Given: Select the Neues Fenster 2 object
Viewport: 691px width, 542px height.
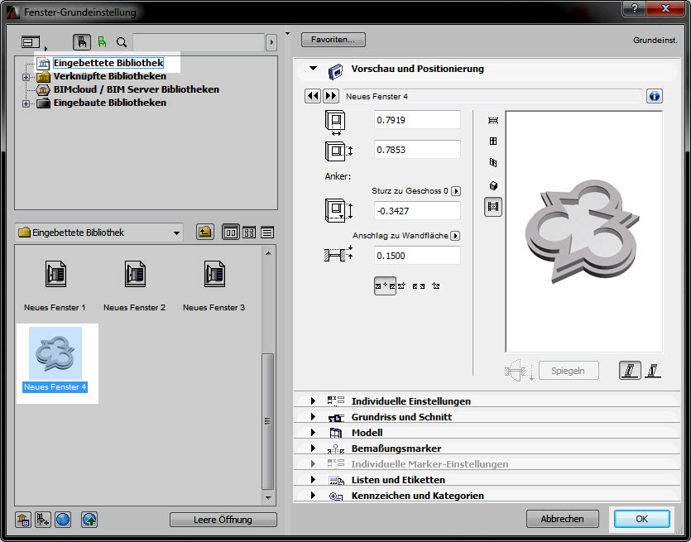Looking at the screenshot, I should tap(134, 285).
